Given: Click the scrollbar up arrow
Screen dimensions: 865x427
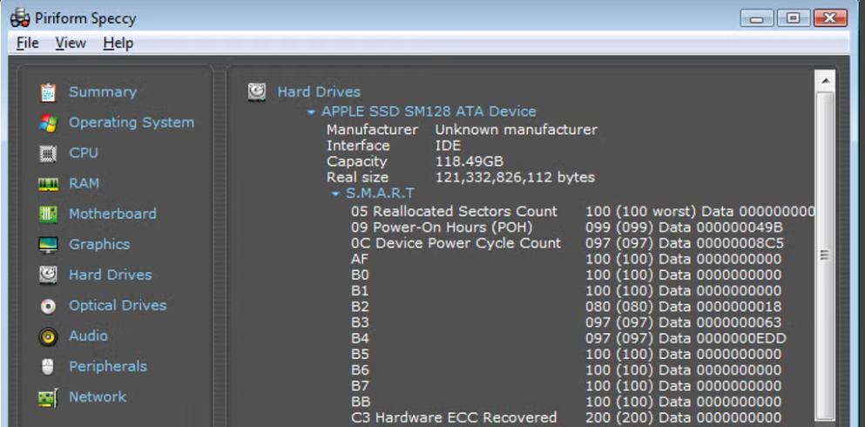Looking at the screenshot, I should coord(825,81).
